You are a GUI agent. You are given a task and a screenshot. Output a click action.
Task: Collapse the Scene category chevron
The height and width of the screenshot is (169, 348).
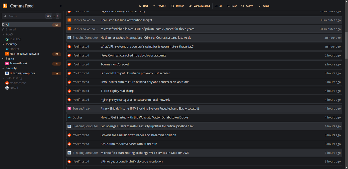click(3, 59)
